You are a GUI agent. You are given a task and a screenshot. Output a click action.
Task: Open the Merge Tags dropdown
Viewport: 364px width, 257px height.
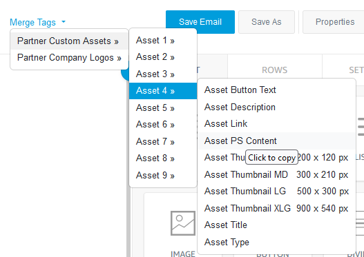[x=37, y=23]
